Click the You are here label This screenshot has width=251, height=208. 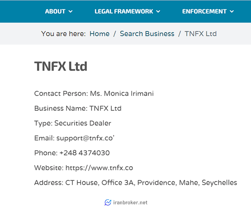pyautogui.click(x=63, y=34)
